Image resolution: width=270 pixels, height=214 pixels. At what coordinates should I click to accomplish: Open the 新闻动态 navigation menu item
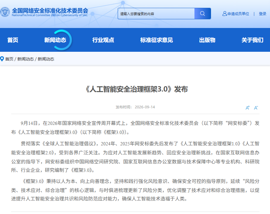(55, 40)
